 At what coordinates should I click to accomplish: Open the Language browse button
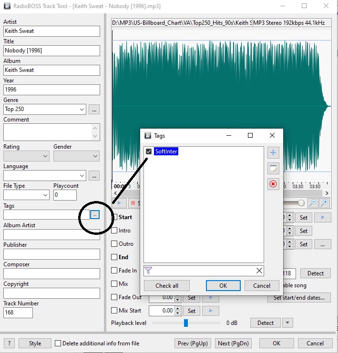click(x=94, y=176)
